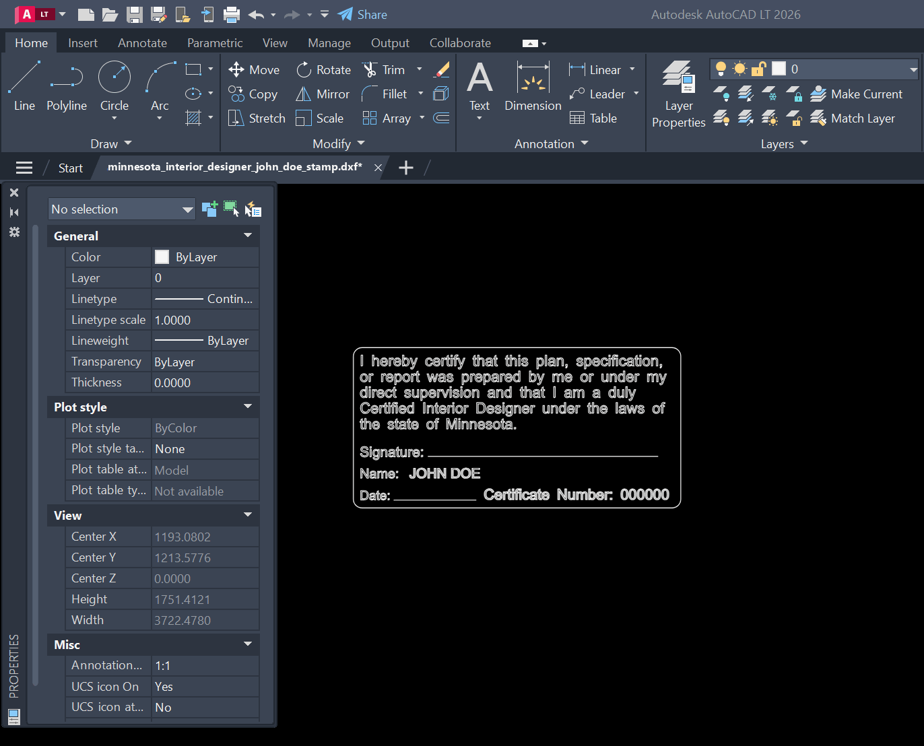Expand the Draw panel flyout
The width and height of the screenshot is (924, 746).
click(x=111, y=143)
